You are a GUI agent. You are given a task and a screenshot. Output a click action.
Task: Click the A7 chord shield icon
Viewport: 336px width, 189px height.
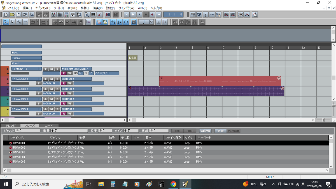[199, 14]
